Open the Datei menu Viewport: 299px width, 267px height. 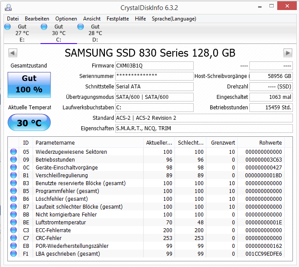click(13, 19)
